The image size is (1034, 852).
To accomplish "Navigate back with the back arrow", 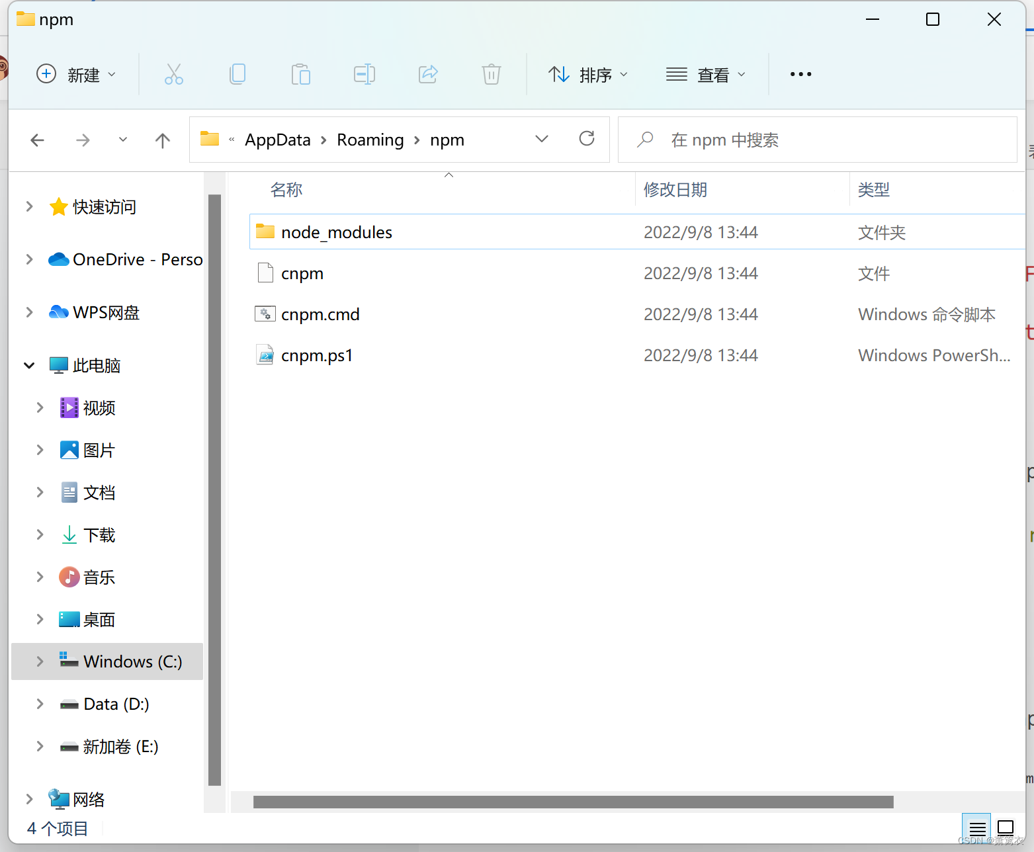I will [x=37, y=140].
